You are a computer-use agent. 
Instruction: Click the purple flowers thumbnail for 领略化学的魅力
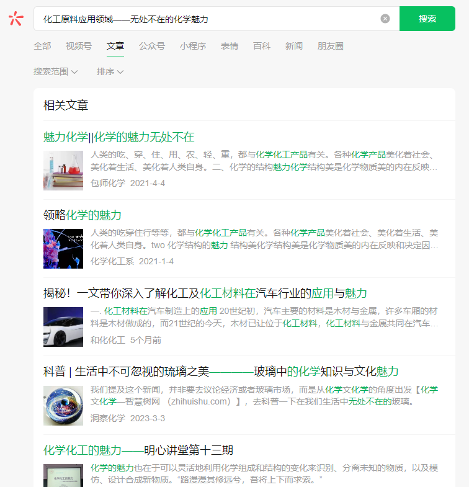[x=63, y=249]
